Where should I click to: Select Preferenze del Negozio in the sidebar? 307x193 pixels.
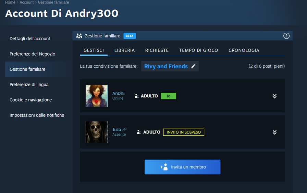pyautogui.click(x=32, y=54)
